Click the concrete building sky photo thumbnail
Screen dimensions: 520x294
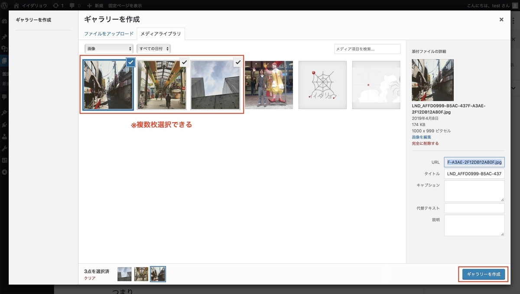tap(215, 85)
